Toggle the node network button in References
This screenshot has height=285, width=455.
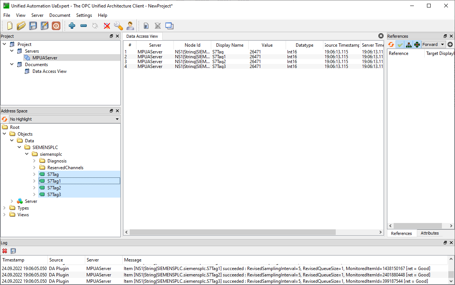point(417,44)
